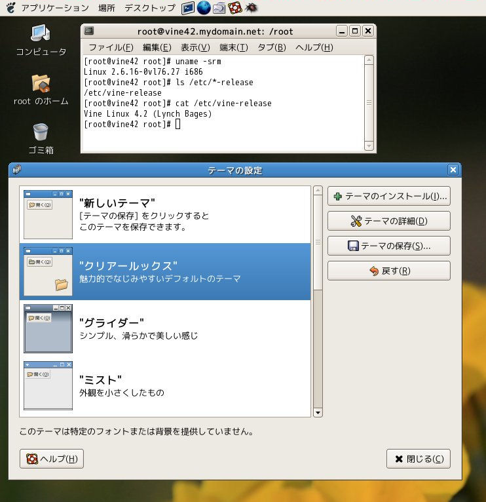
Task: Open the アプリケーション panel menu
Action: click(55, 8)
